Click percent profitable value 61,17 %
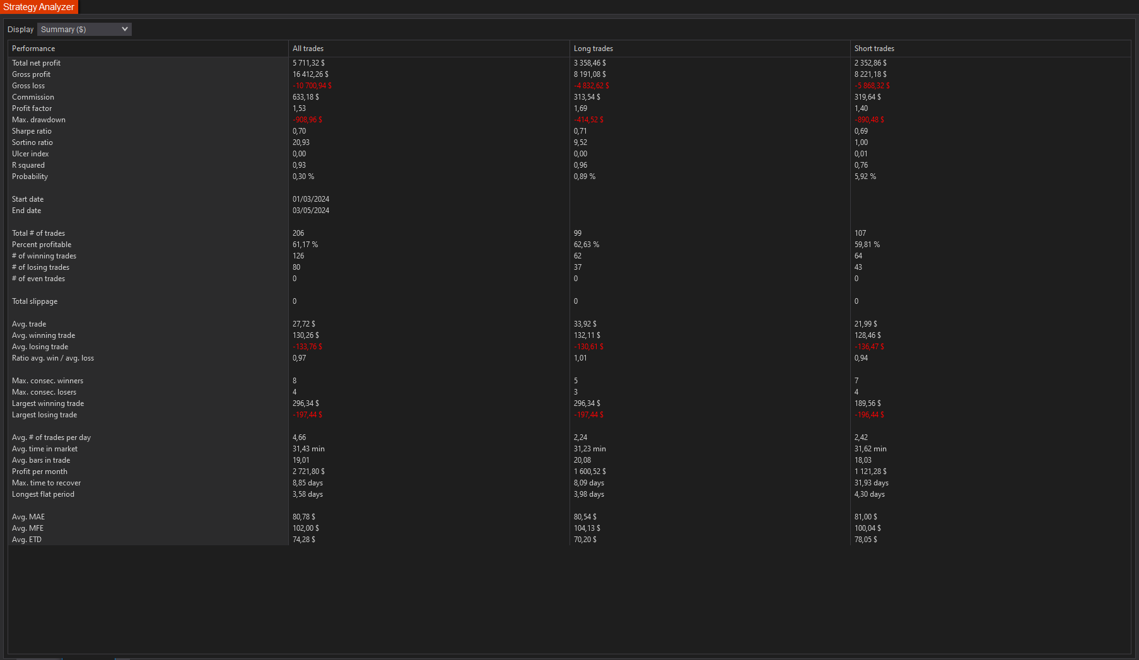Image resolution: width=1139 pixels, height=660 pixels. (305, 245)
